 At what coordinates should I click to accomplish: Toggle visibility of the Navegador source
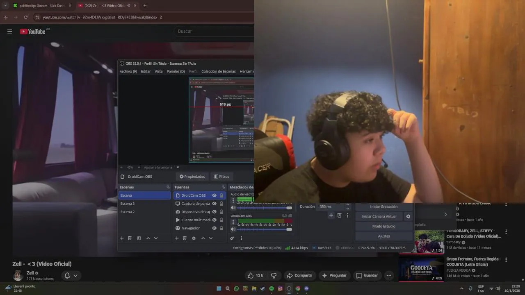[214, 228]
